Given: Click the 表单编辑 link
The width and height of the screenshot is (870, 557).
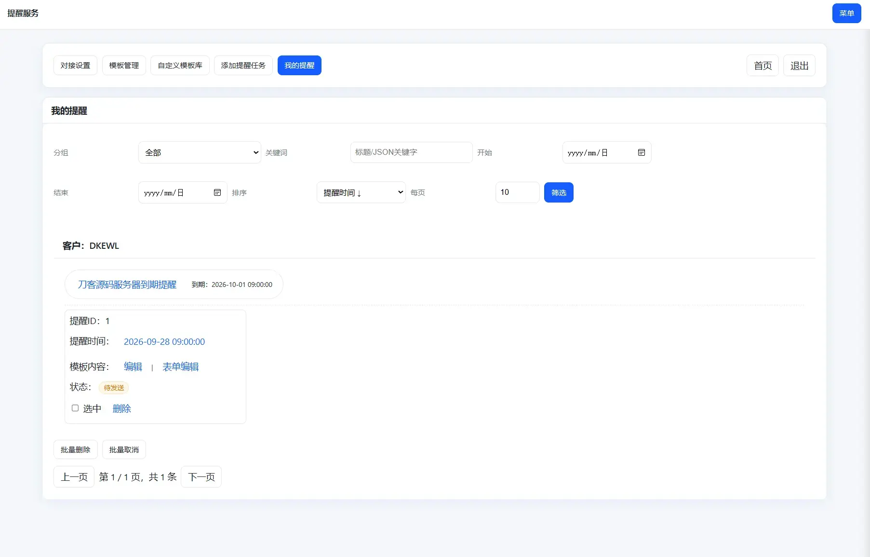Looking at the screenshot, I should point(180,367).
